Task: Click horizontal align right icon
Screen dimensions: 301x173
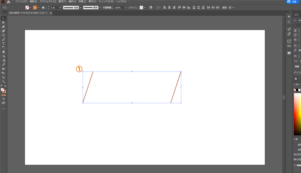Action: 174,7
